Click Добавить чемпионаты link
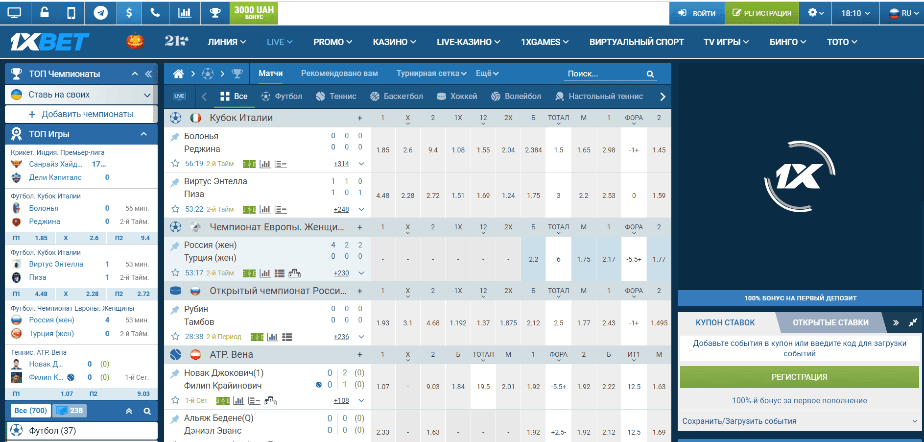 (81, 114)
